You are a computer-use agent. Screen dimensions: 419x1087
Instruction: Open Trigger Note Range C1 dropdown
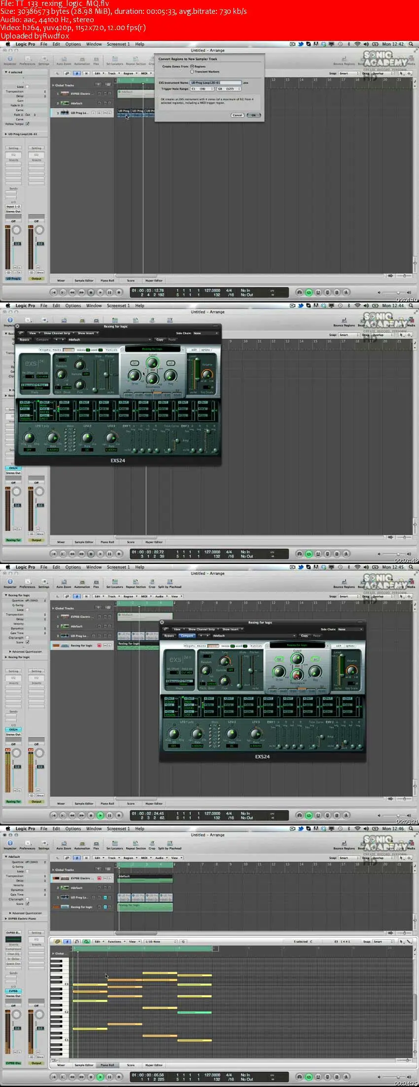click(x=202, y=89)
